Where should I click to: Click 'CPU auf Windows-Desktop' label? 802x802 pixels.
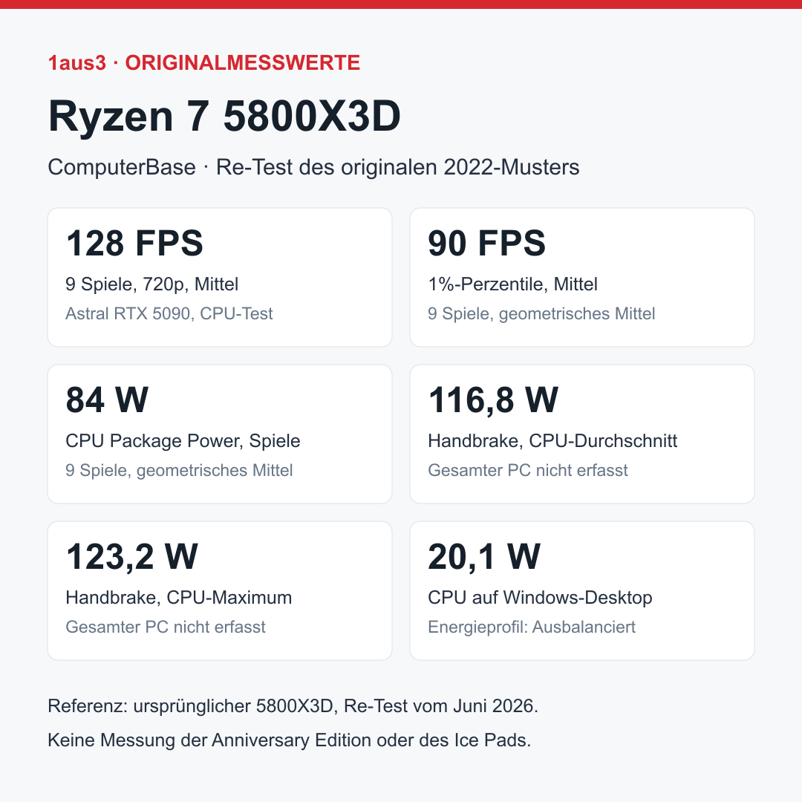(x=540, y=597)
